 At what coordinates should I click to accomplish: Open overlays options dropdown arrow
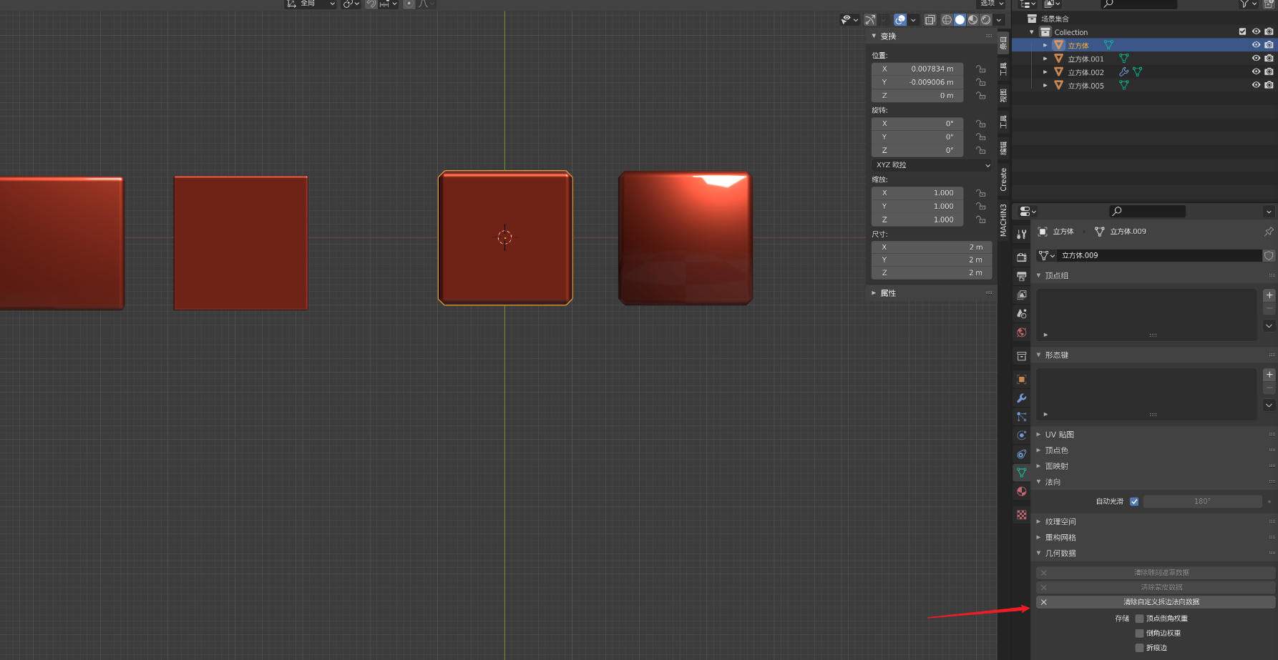click(x=914, y=20)
